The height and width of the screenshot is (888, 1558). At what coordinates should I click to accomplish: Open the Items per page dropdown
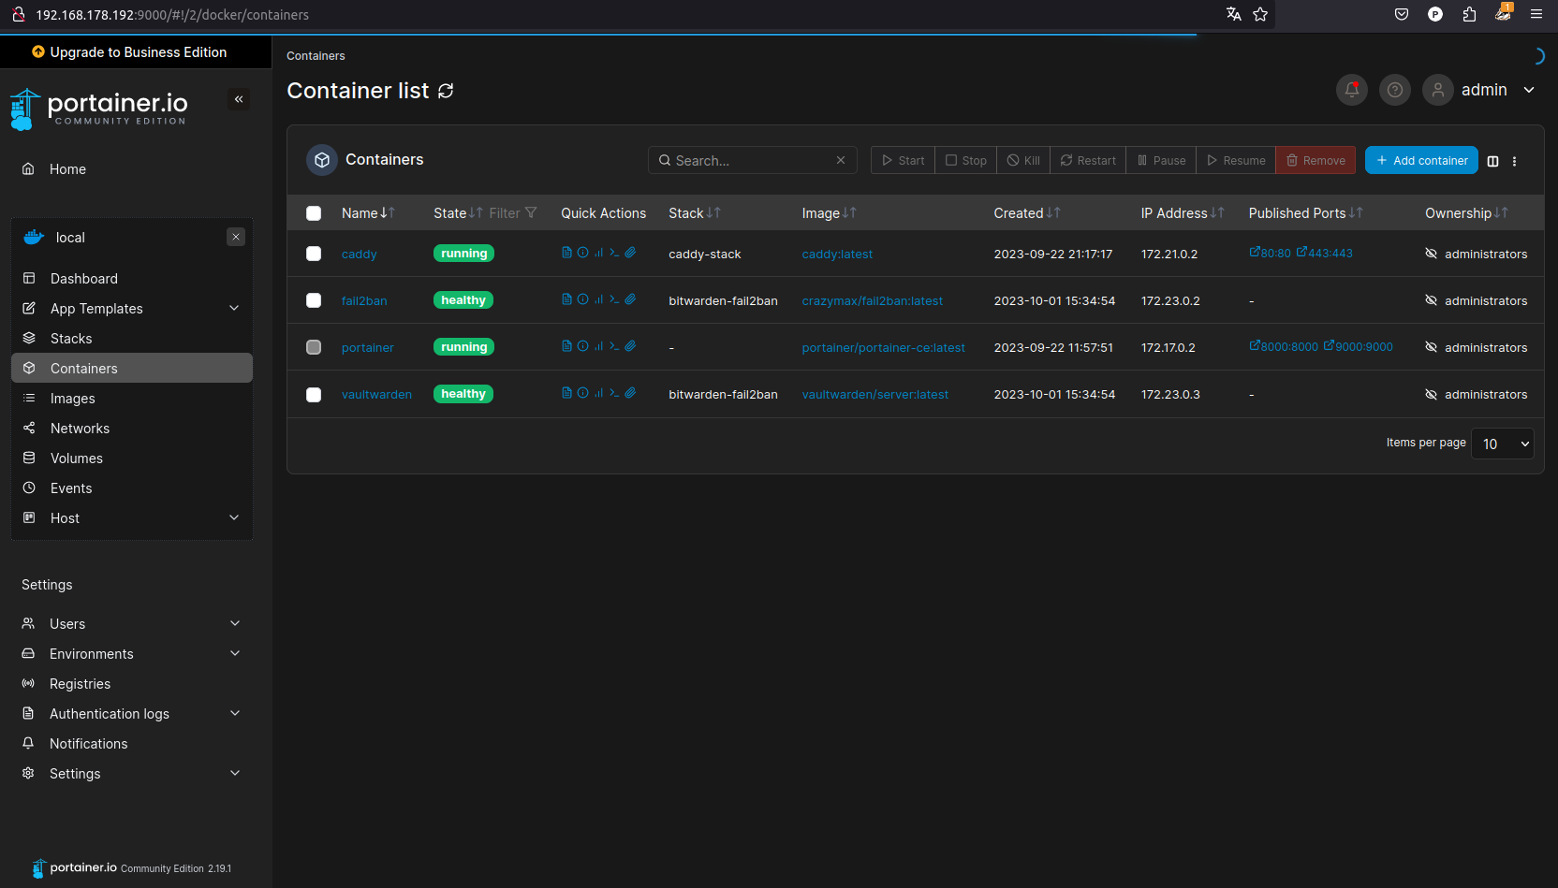[x=1502, y=444]
